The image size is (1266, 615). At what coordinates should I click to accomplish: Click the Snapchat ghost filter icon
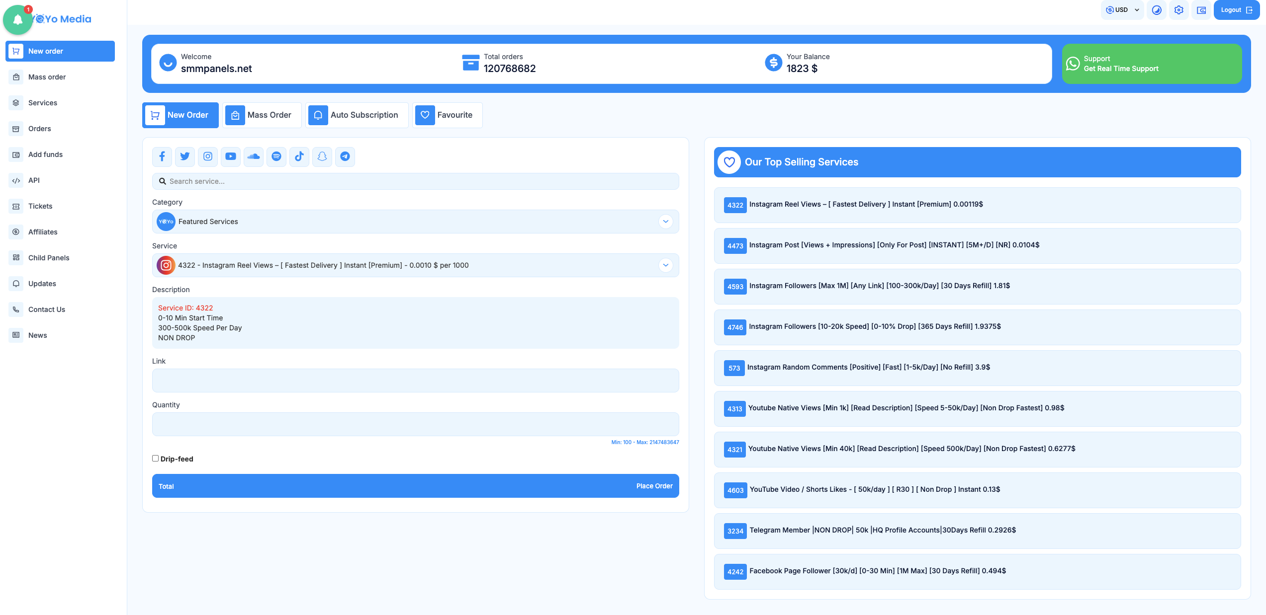point(322,156)
